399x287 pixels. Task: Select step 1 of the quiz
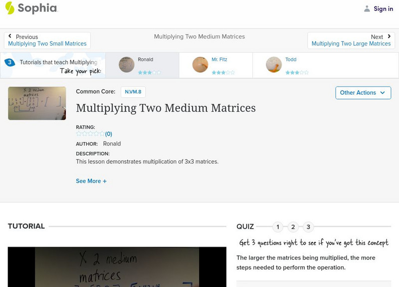pos(278,226)
